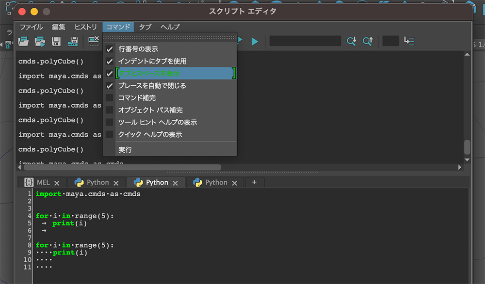Image resolution: width=485 pixels, height=284 pixels.
Task: Search downward with the magnifier down-arrow icon
Action: [x=351, y=41]
